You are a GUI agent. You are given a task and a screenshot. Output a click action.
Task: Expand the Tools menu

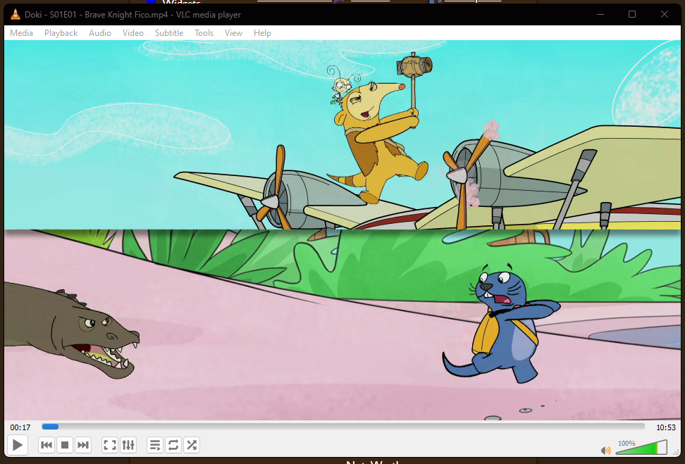[x=204, y=33]
